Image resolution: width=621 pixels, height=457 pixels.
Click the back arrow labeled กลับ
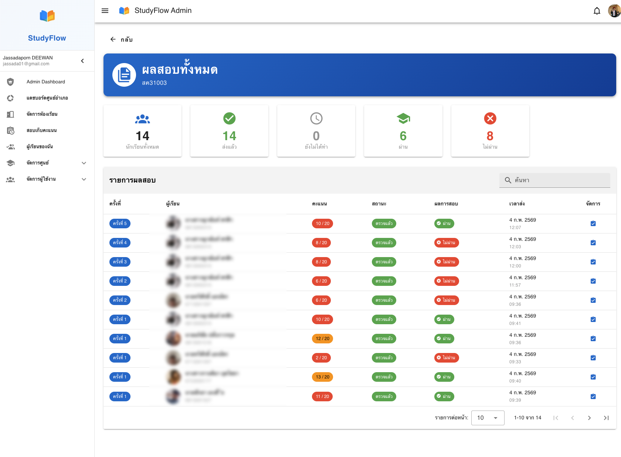click(x=121, y=39)
